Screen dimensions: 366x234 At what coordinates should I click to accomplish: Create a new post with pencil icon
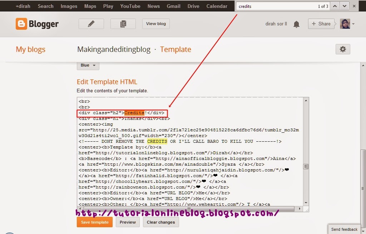click(91, 24)
